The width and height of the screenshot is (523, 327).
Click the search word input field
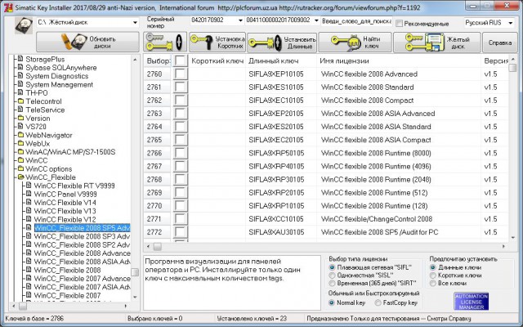tap(356, 20)
